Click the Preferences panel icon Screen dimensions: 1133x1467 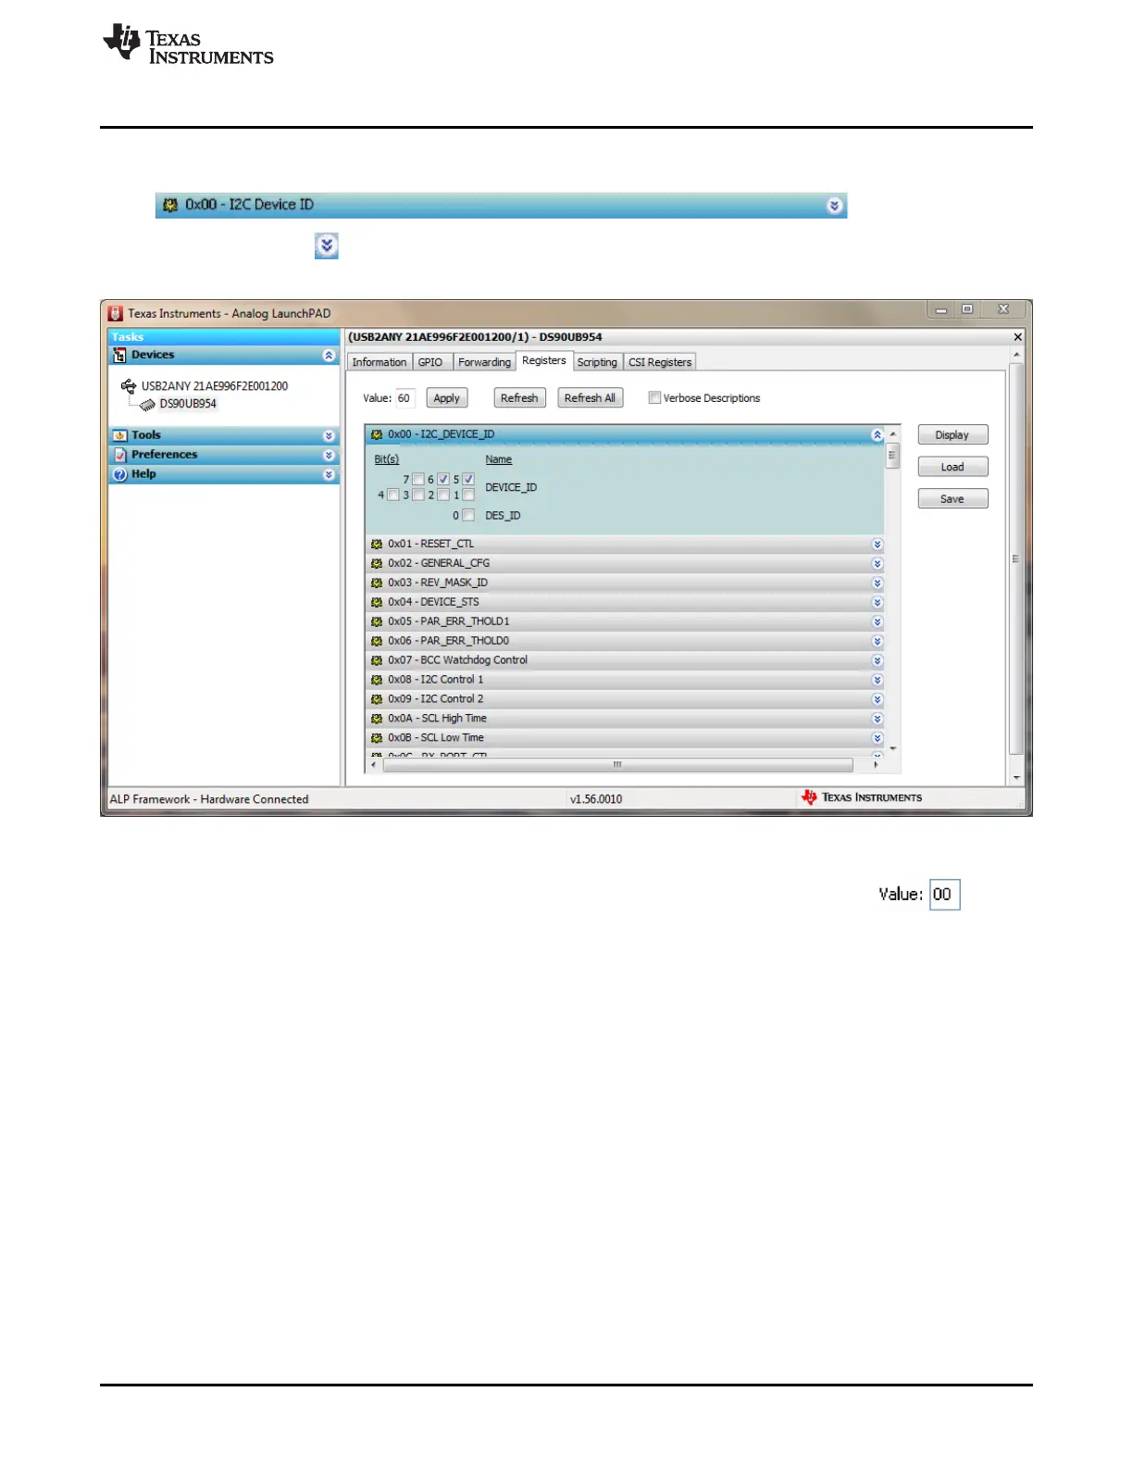[119, 455]
